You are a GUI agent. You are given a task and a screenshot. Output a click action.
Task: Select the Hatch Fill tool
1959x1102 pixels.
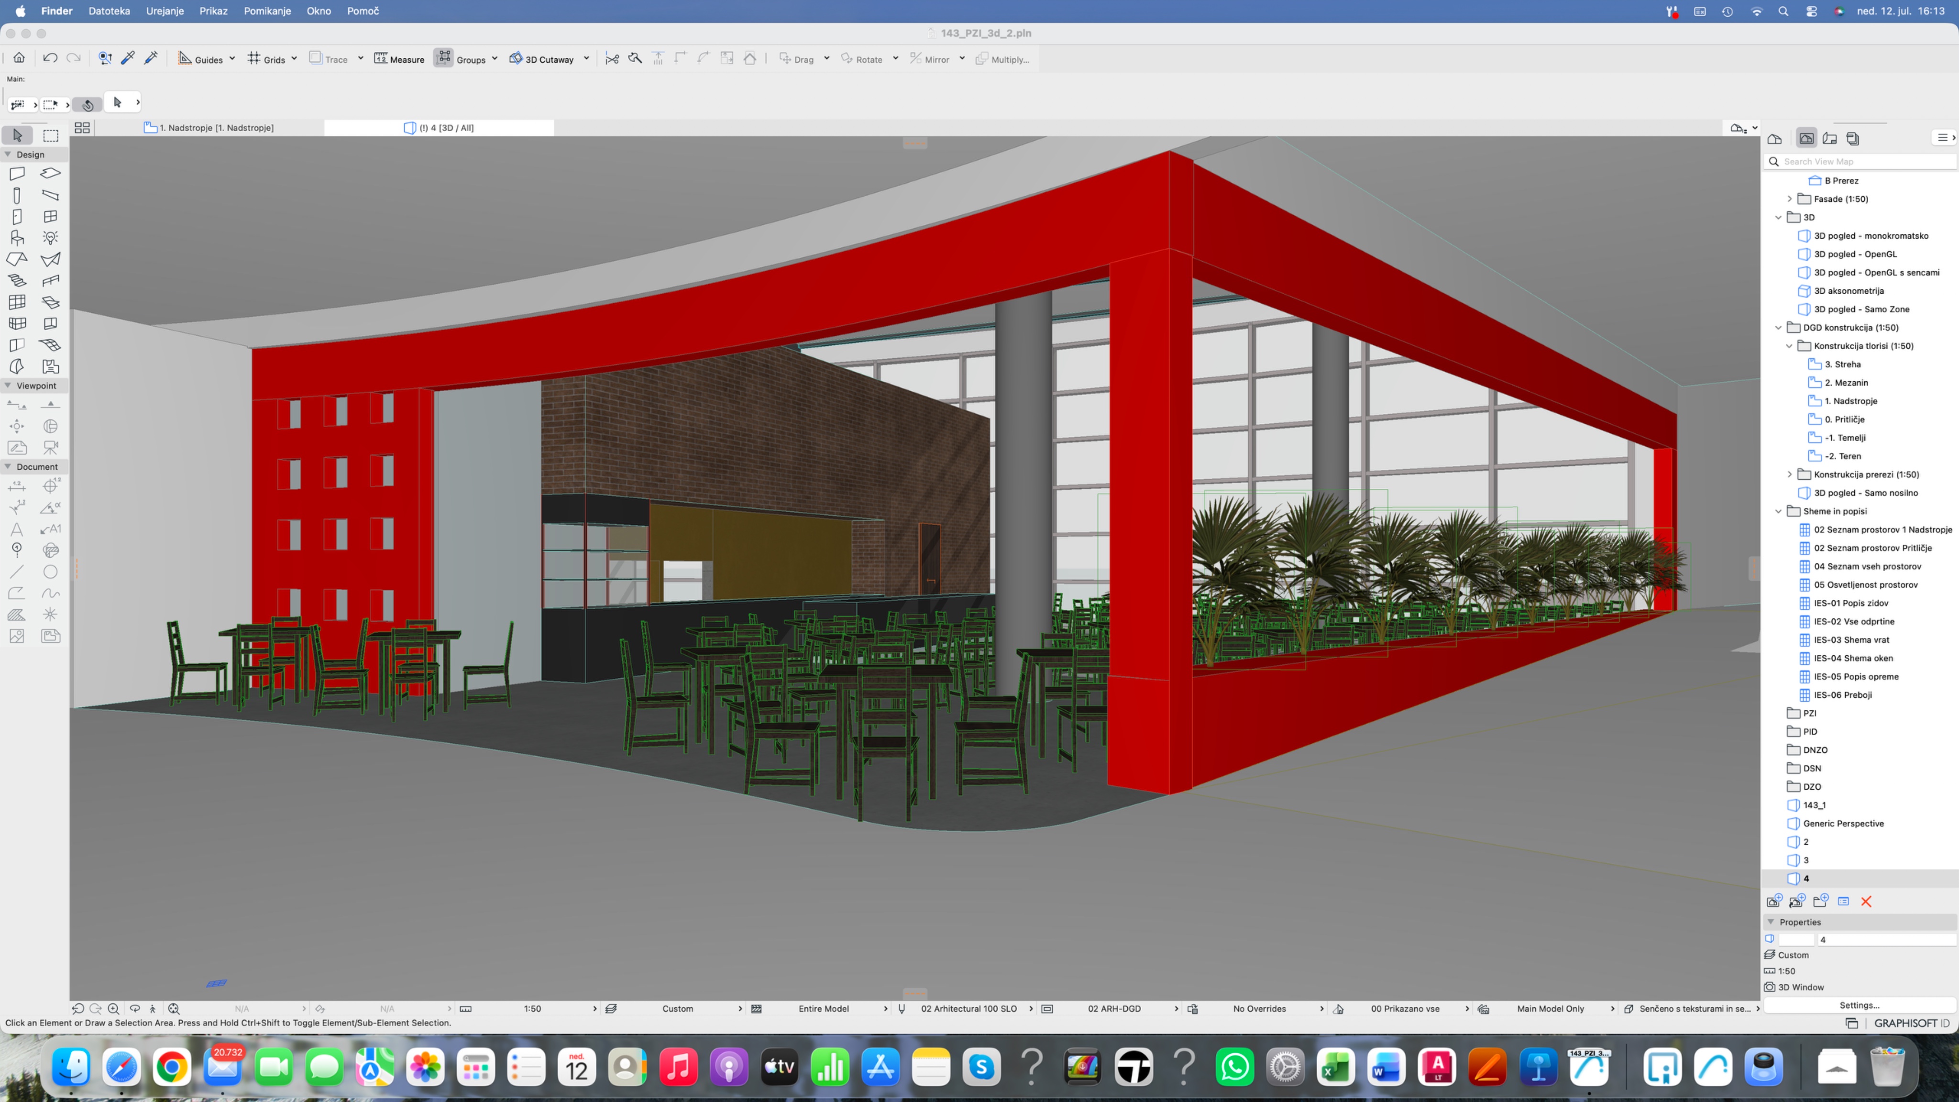[x=17, y=614]
